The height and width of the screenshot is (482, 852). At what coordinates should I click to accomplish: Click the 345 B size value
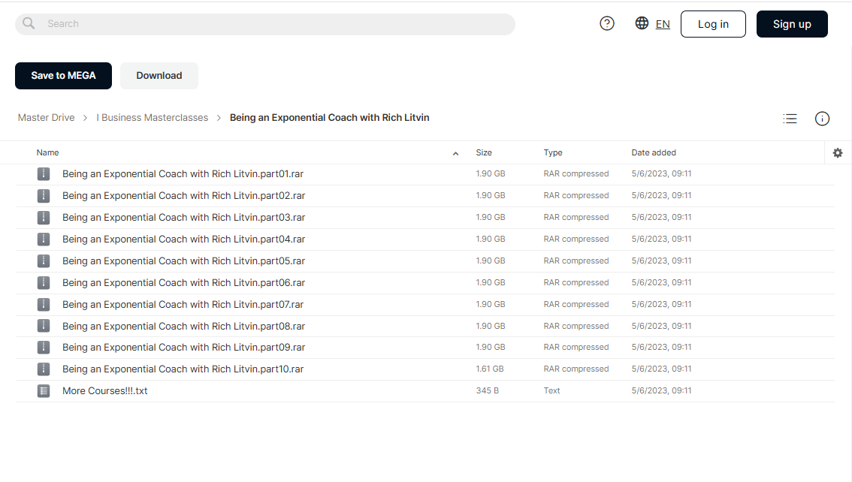488,390
